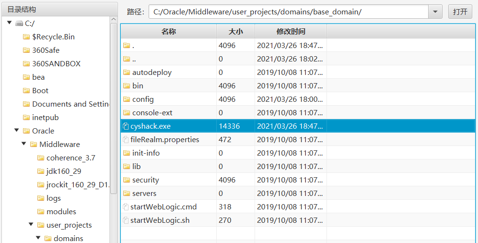Viewport: 478px width, 243px height.
Task: Click the file icon beside cyshack.exe
Action: (126, 126)
